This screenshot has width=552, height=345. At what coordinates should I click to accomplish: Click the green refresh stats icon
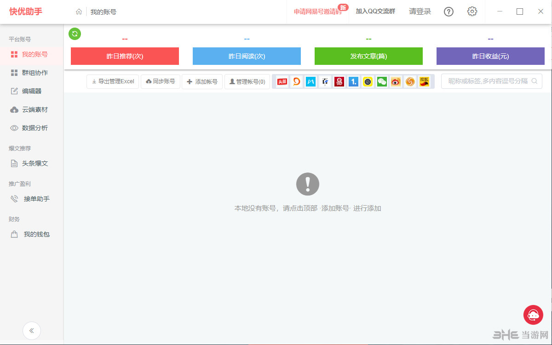point(75,34)
